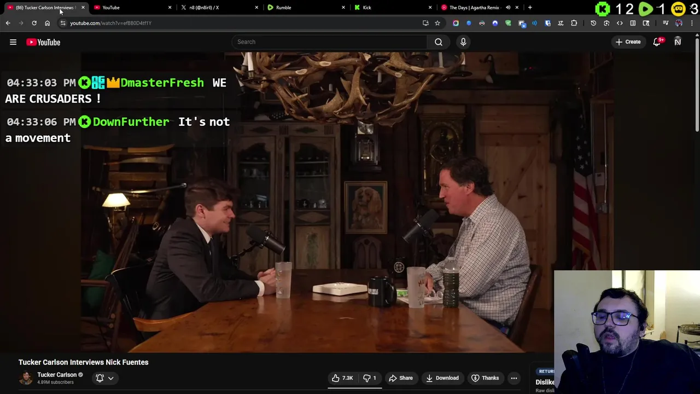Open the media control playlist icon
Image resolution: width=700 pixels, height=394 pixels.
tap(666, 23)
